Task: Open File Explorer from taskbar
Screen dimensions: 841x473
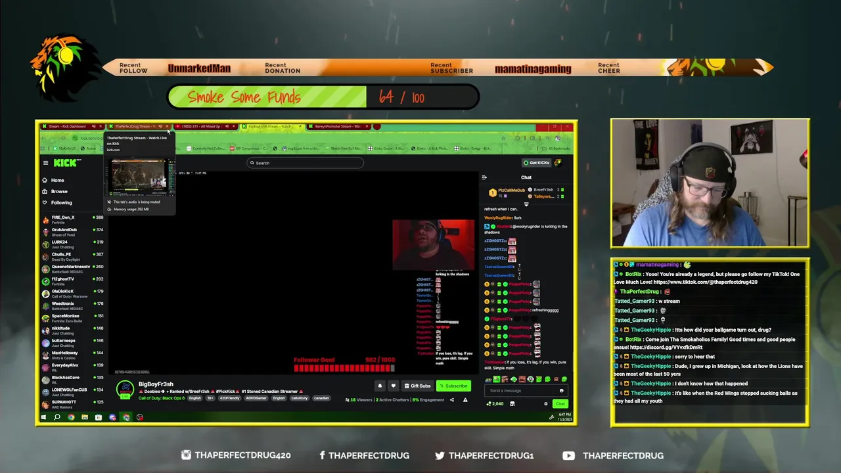Action: [x=85, y=417]
